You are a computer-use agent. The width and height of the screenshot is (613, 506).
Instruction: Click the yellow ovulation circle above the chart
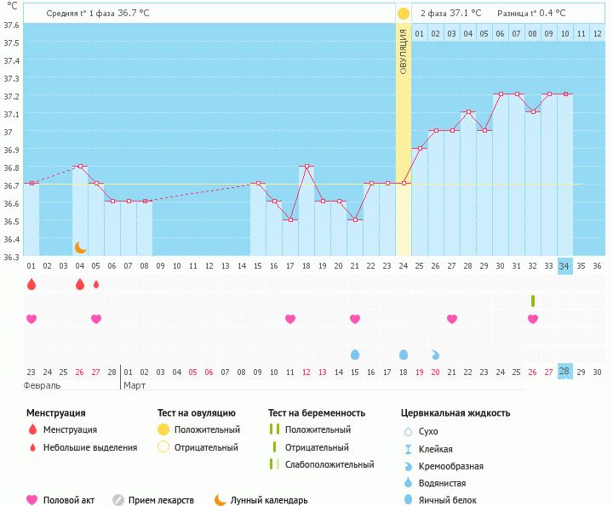[404, 14]
